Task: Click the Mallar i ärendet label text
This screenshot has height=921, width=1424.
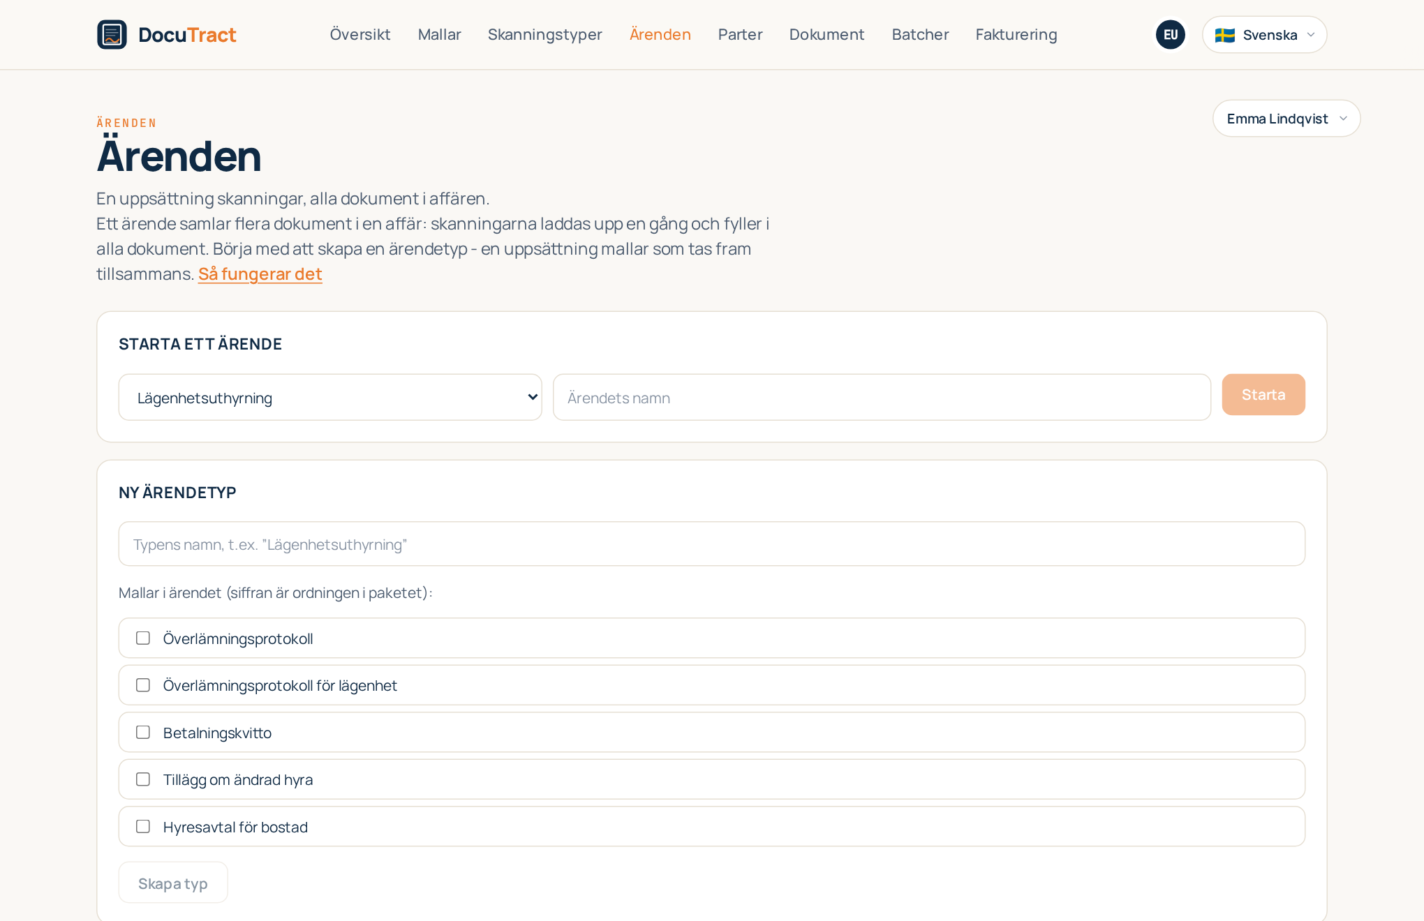Action: point(276,592)
